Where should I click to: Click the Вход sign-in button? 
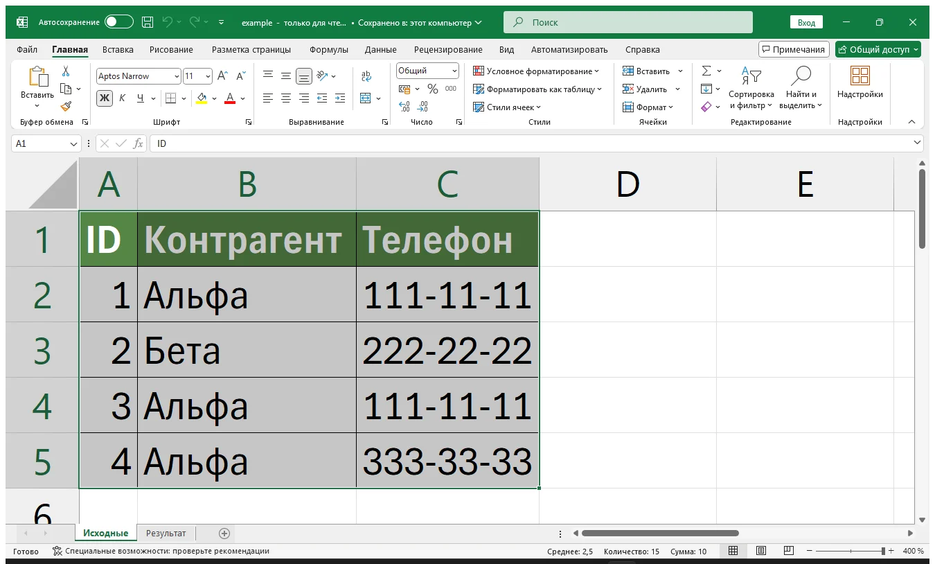point(806,22)
